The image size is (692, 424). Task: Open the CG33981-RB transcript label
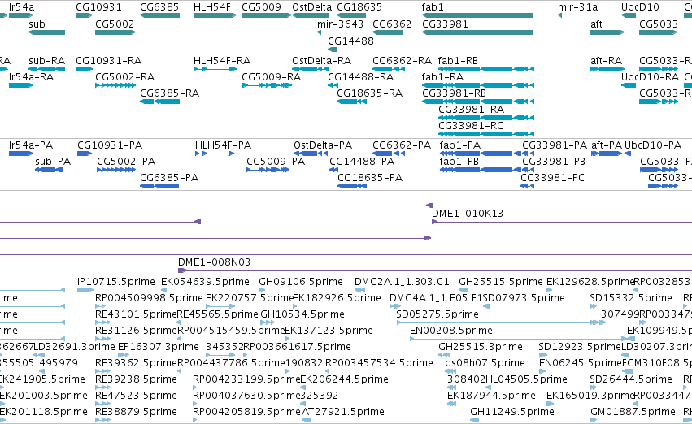454,93
